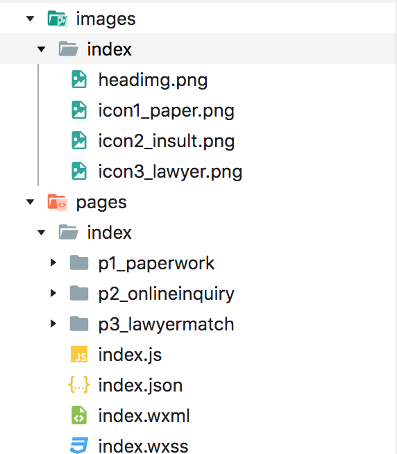The image size is (397, 454).
Task: Expand the p1_paperwork folder arrow
Action: click(53, 262)
